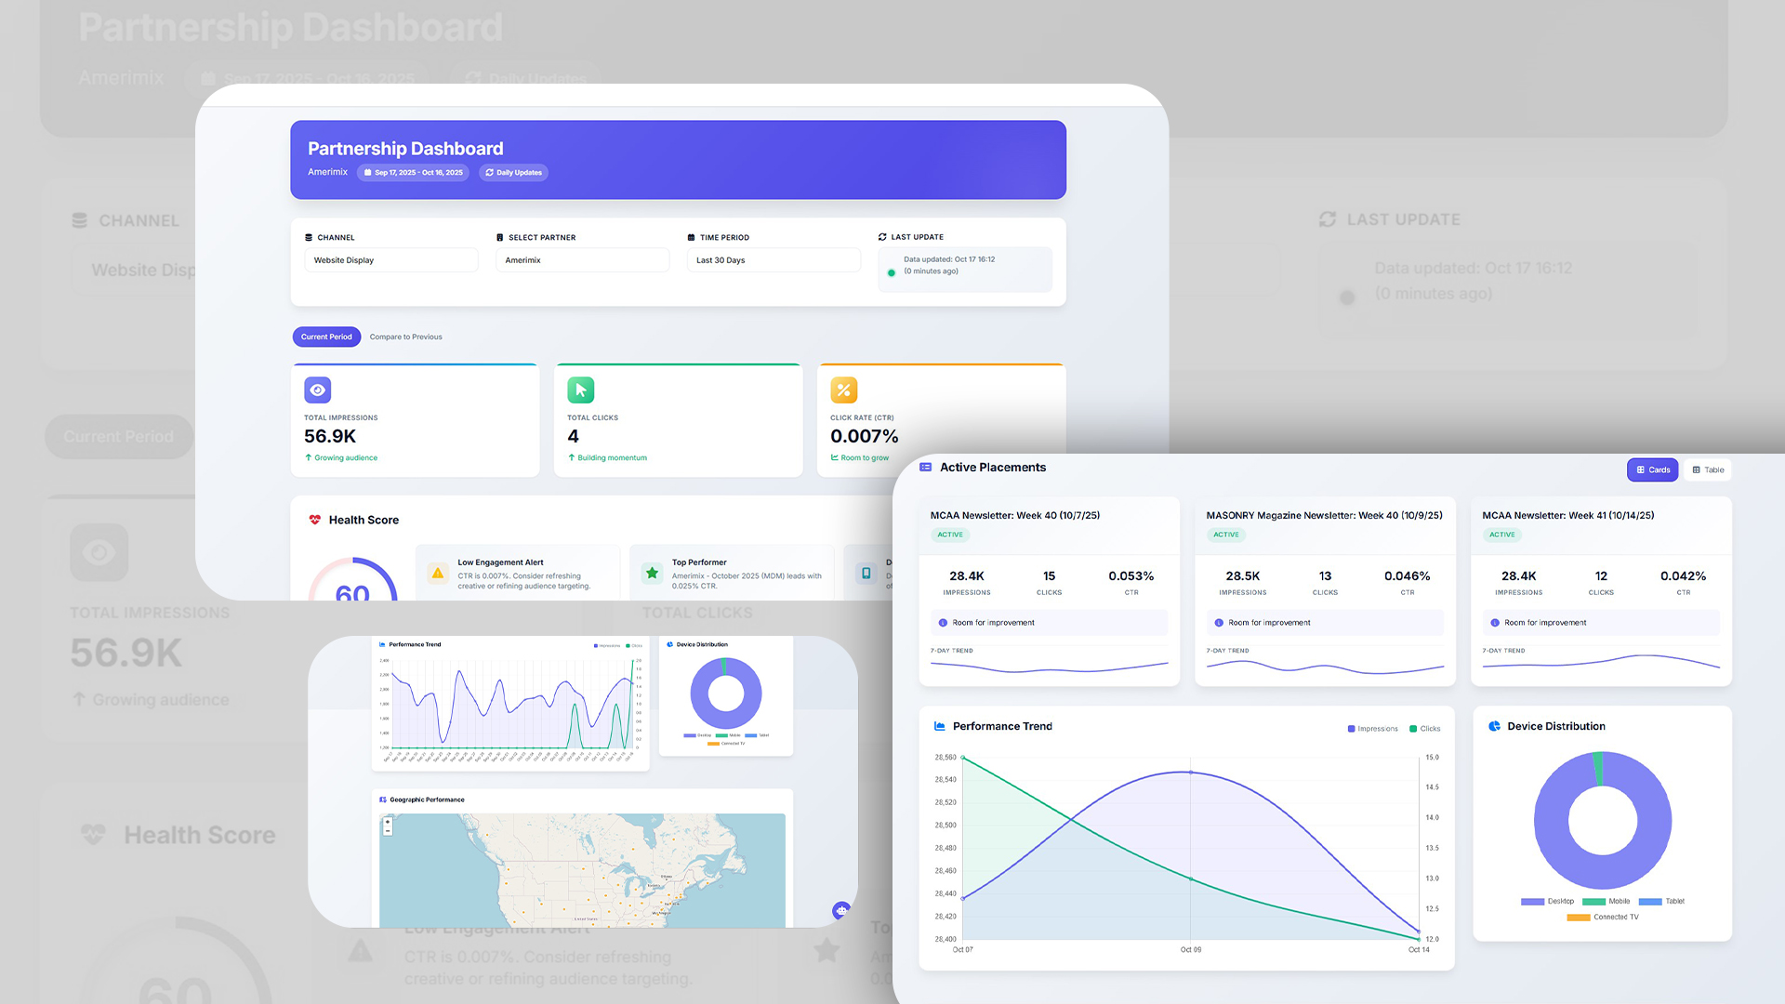Click the eye icon for Total Impressions

click(x=317, y=390)
